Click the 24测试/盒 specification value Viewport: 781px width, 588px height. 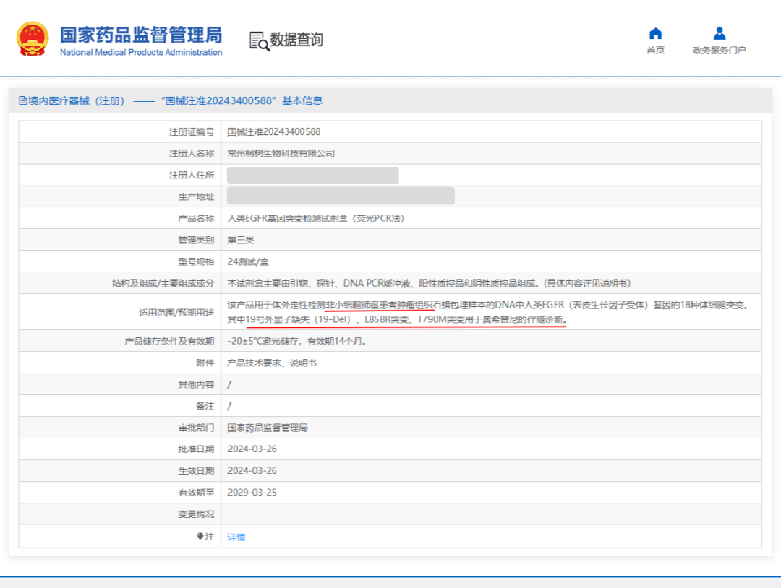tap(248, 261)
